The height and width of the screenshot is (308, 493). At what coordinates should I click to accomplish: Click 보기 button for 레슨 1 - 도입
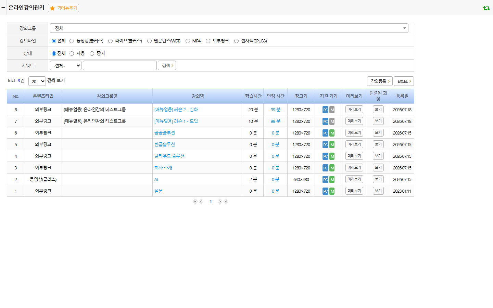coord(378,121)
